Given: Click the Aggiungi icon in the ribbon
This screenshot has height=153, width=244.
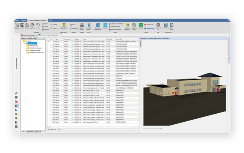Looking at the screenshot, I should point(17,25).
